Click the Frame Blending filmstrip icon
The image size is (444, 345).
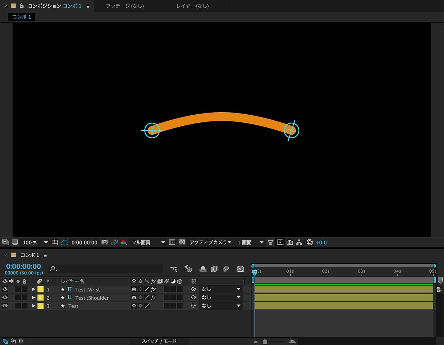pyautogui.click(x=214, y=269)
